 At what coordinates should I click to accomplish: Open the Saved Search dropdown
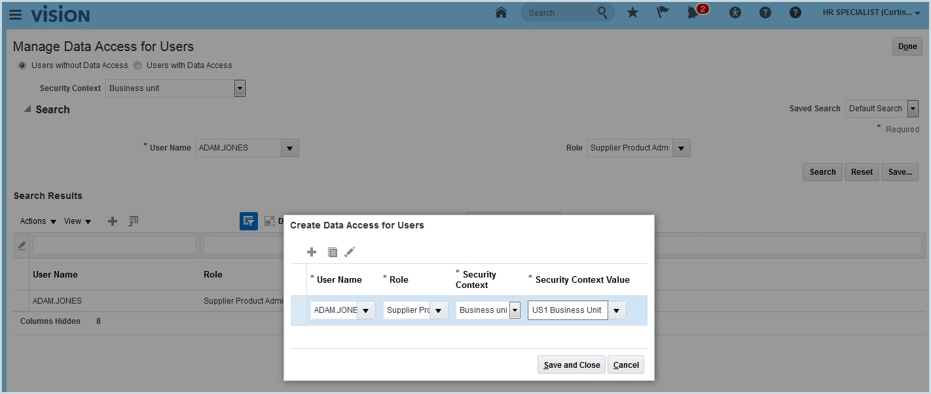(912, 108)
